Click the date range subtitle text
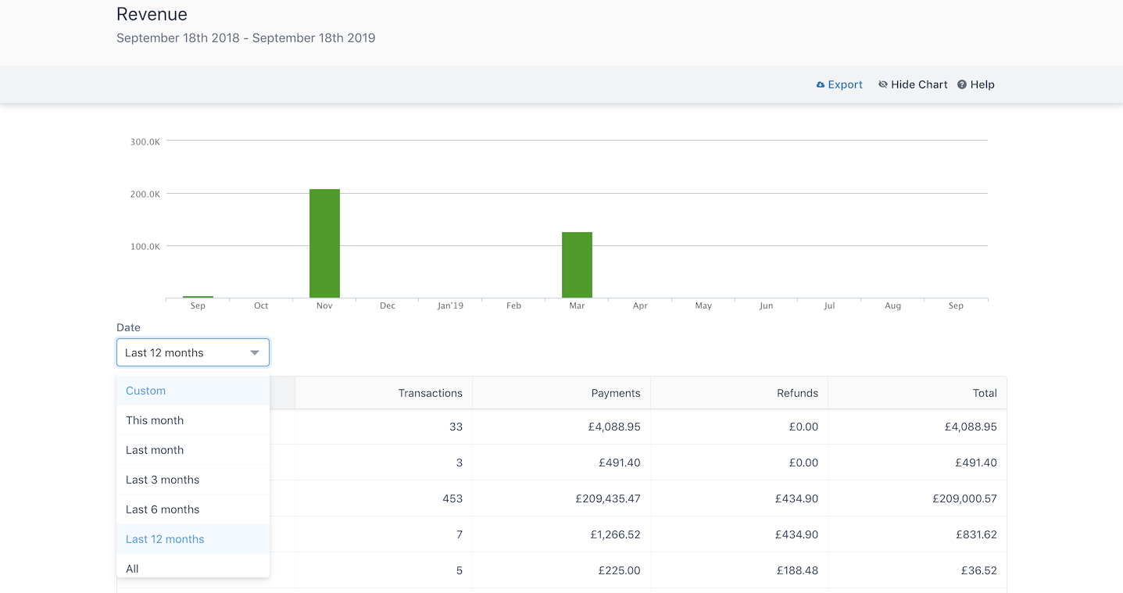Viewport: 1123px width, 593px height. 245,38
